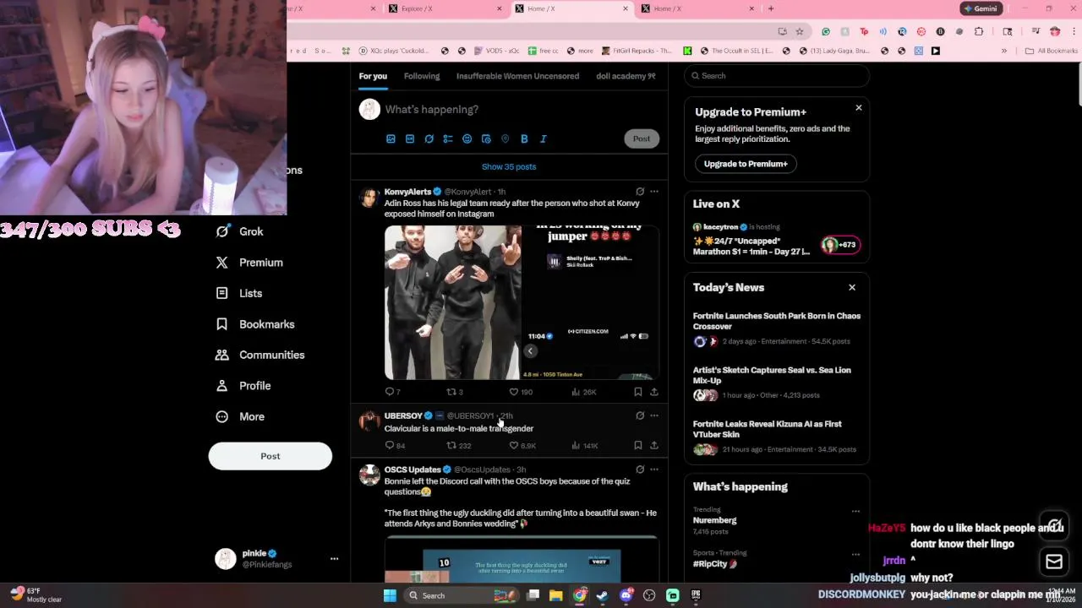Screen dimensions: 1082x608
Task: Click Grok explain icon on KonvyAlerts post
Action: click(x=640, y=192)
